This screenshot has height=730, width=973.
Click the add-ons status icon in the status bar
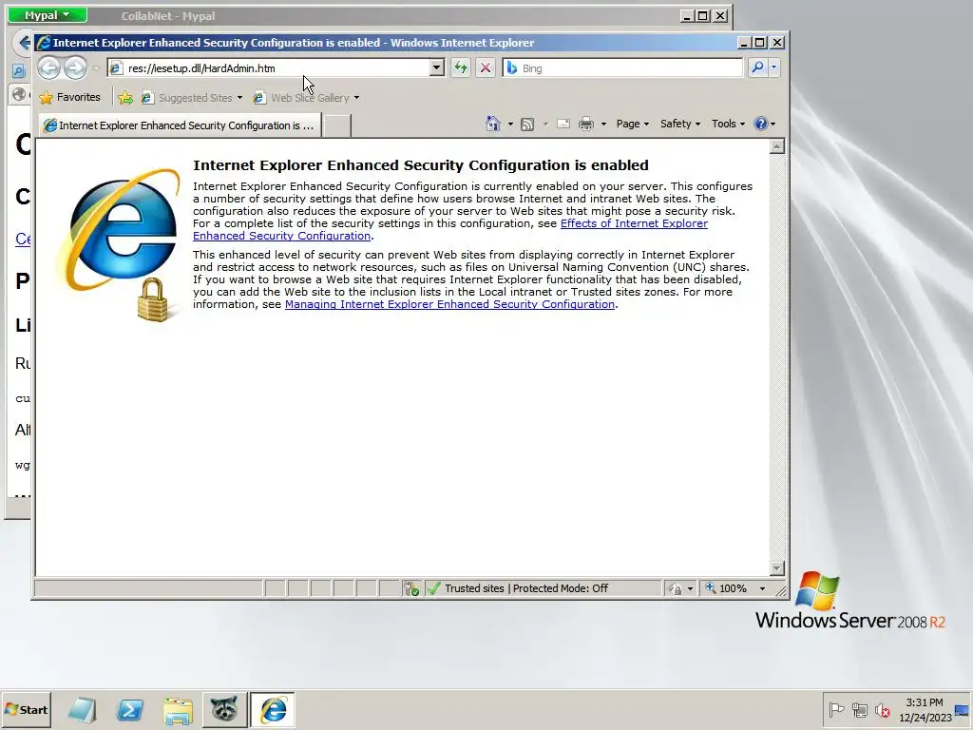click(x=411, y=588)
